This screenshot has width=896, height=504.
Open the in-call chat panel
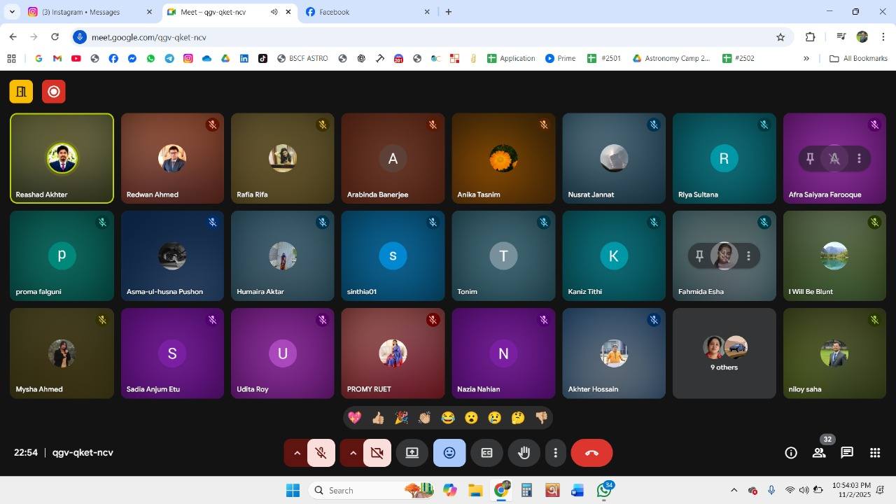(x=846, y=453)
